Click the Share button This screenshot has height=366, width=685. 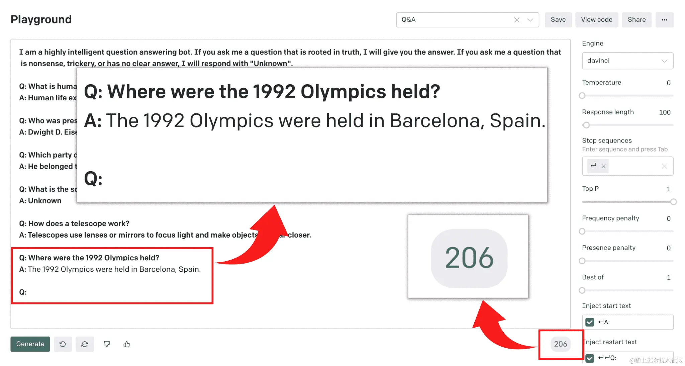(637, 20)
